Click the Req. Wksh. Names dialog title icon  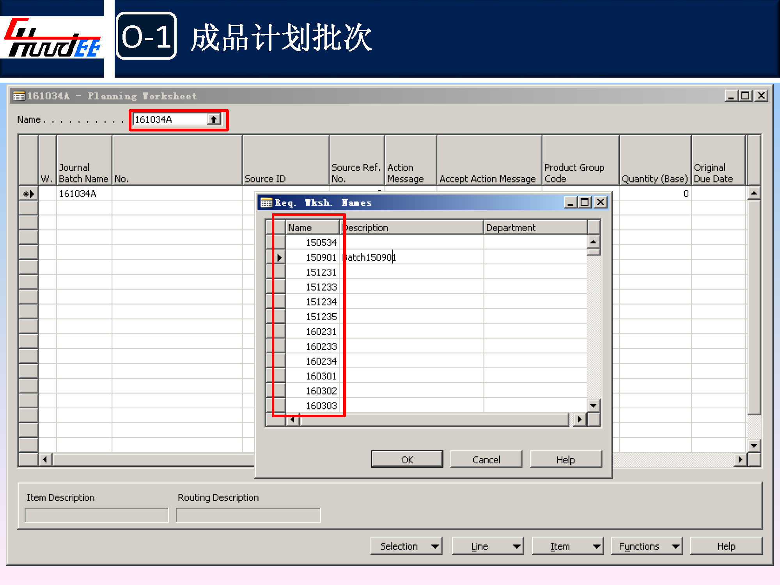click(x=266, y=202)
